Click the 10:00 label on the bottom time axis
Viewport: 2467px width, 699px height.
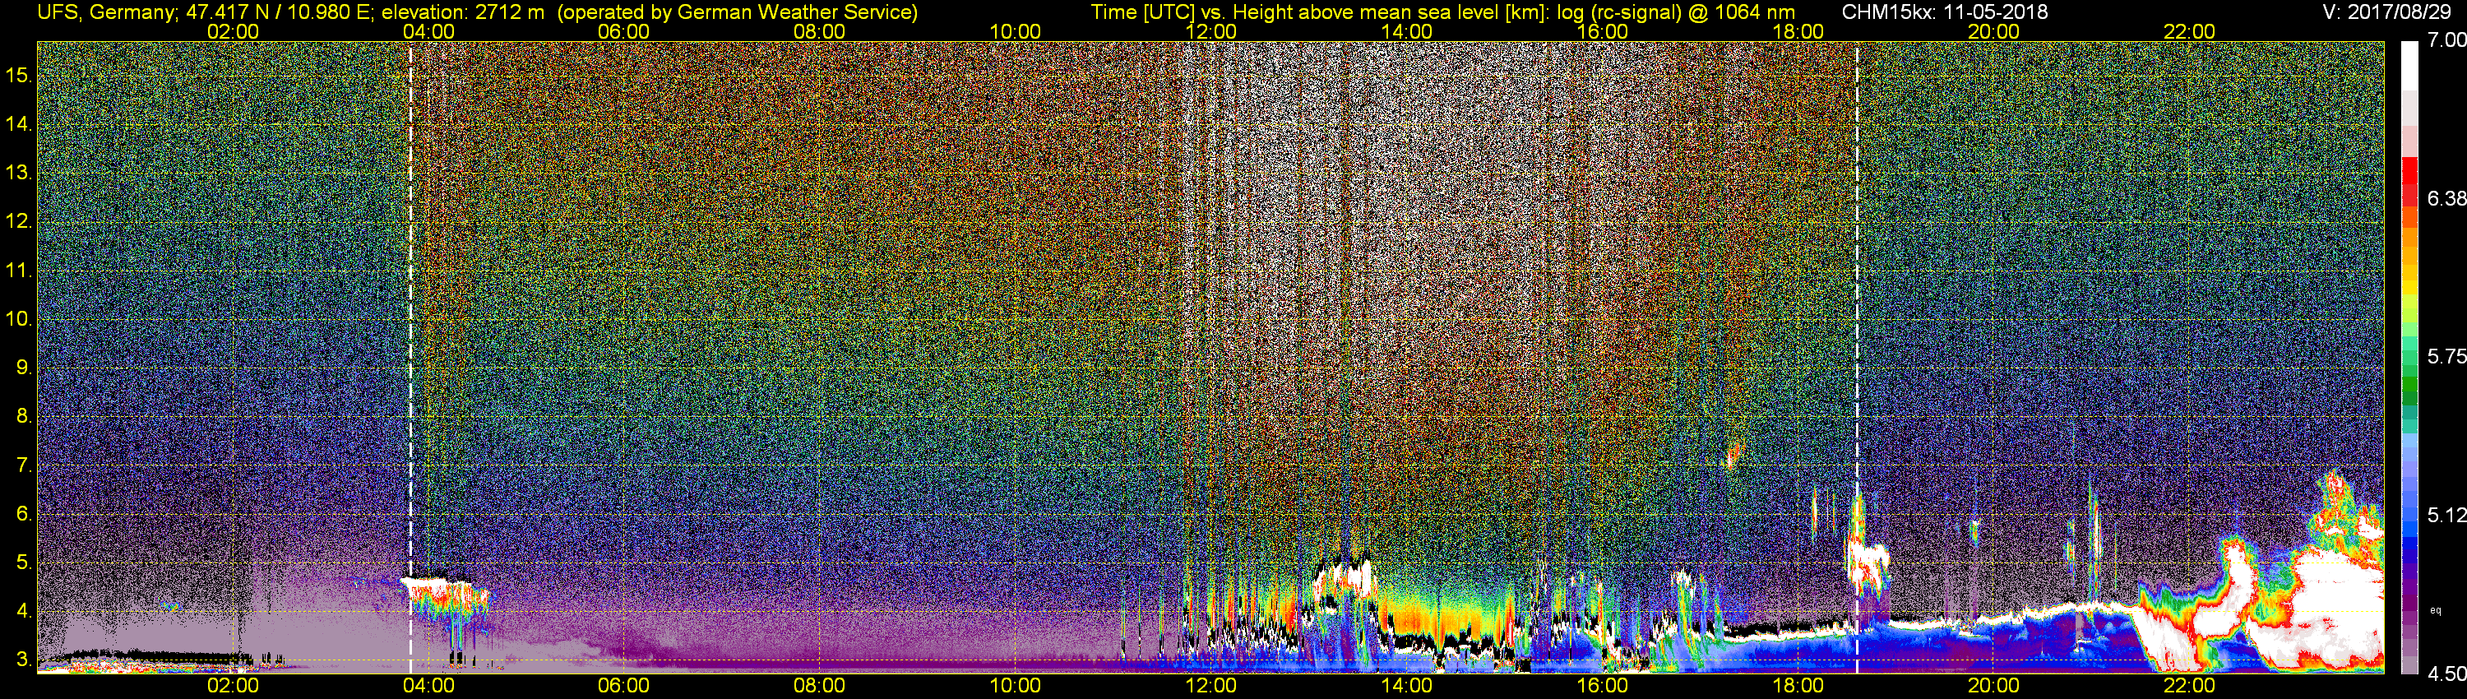tap(1015, 687)
